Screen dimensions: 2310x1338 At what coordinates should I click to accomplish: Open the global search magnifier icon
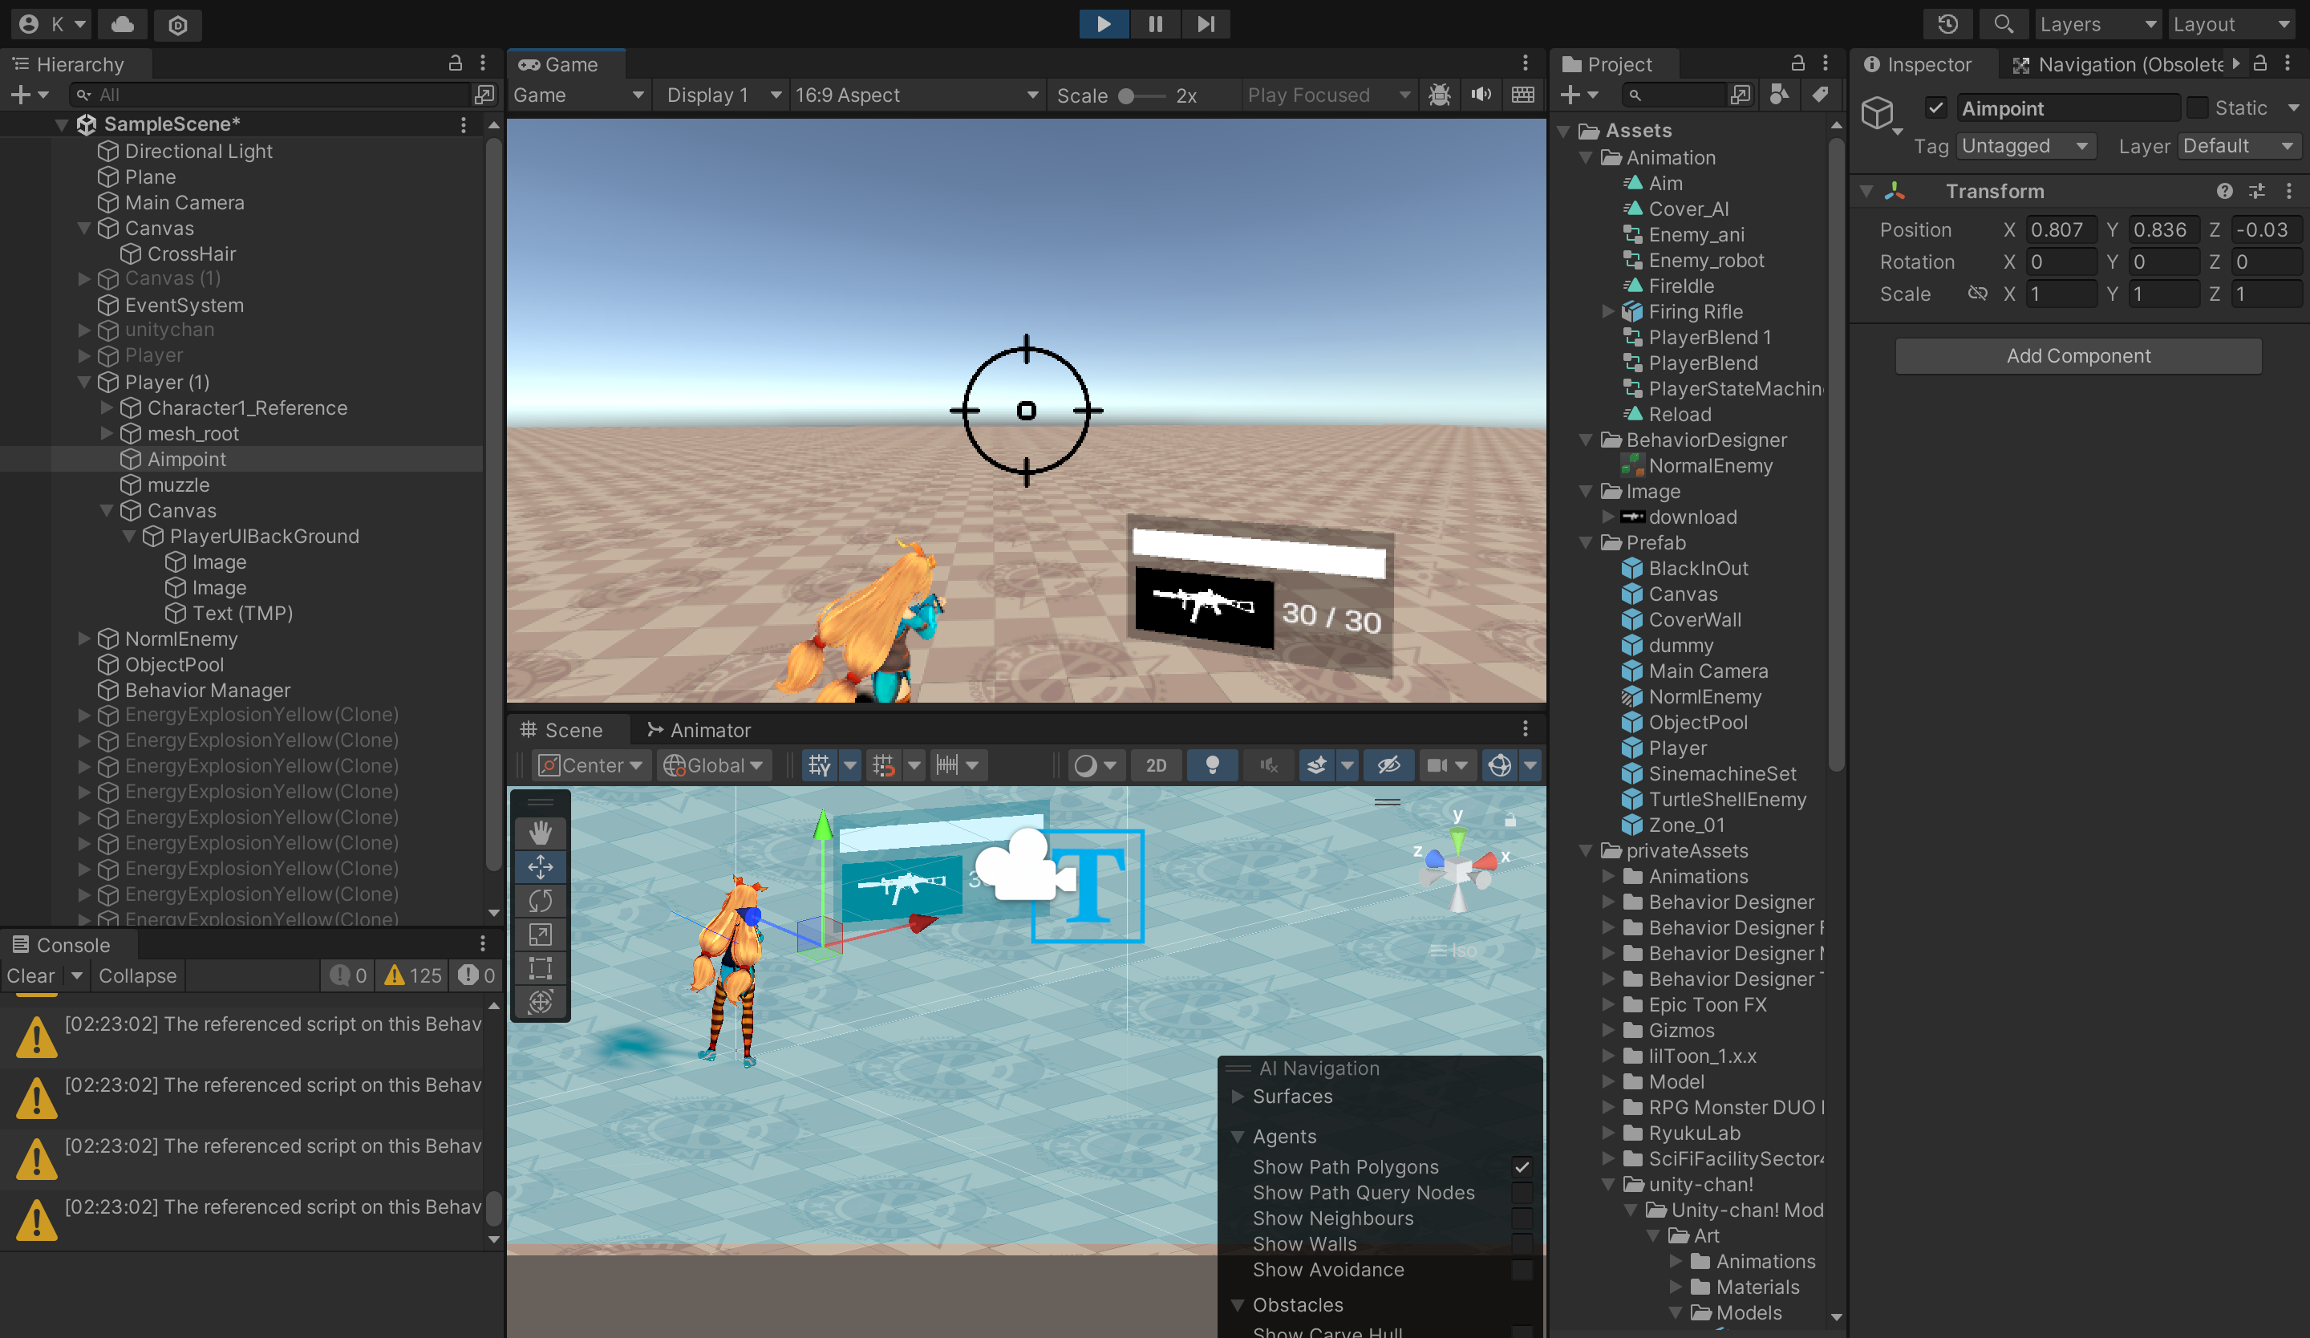pos(2004,24)
